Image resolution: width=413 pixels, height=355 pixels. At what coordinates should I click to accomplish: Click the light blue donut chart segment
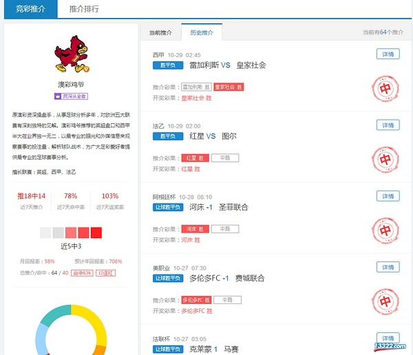click(41, 340)
